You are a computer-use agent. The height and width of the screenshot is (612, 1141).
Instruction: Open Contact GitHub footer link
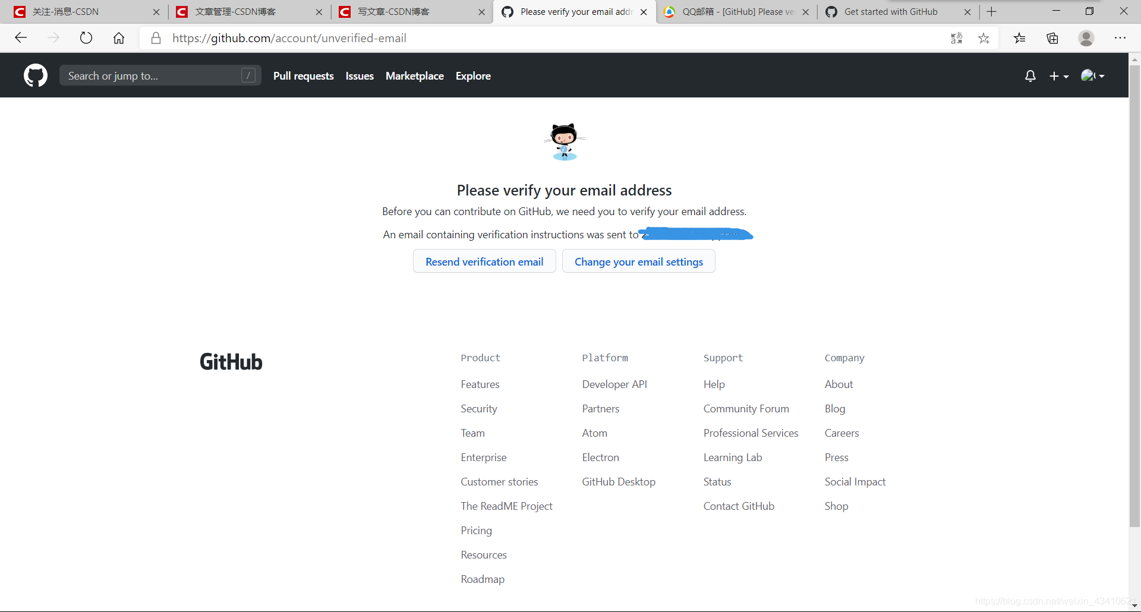(x=739, y=506)
